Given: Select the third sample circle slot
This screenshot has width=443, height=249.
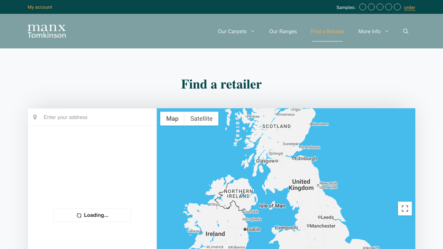Looking at the screenshot, I should click(380, 7).
